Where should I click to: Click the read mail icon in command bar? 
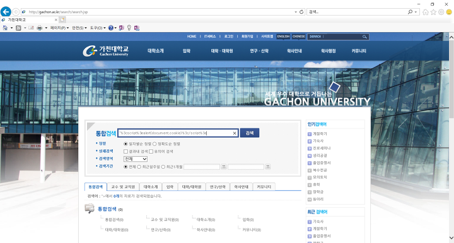(31, 28)
